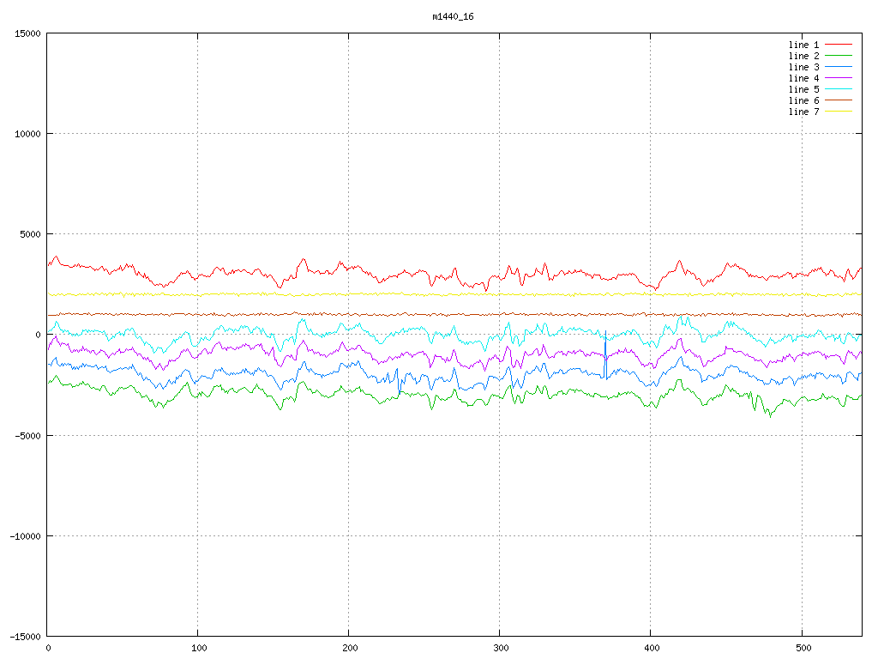Click the y-axis label 15000

coord(27,33)
